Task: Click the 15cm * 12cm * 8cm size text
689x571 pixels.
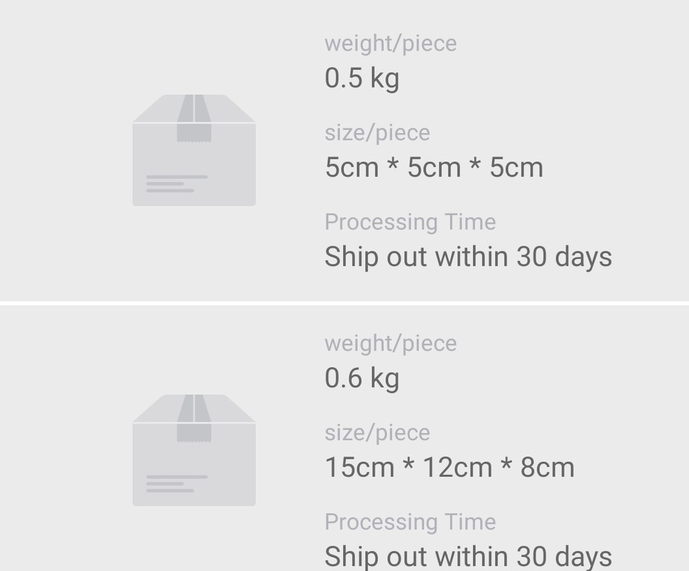Action: point(449,467)
